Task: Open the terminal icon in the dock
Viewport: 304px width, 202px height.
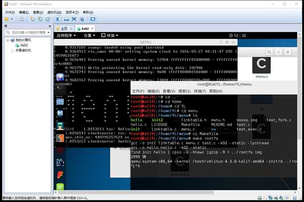Action: 60,90
